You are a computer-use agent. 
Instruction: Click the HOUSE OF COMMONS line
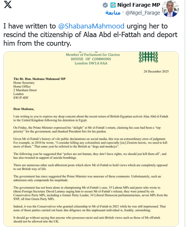[91, 59]
